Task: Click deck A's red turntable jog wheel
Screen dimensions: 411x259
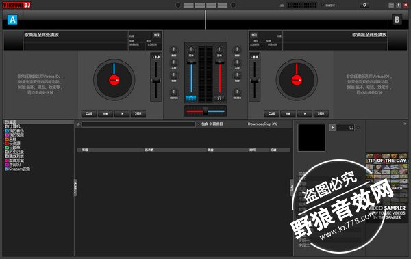Action: (x=114, y=80)
